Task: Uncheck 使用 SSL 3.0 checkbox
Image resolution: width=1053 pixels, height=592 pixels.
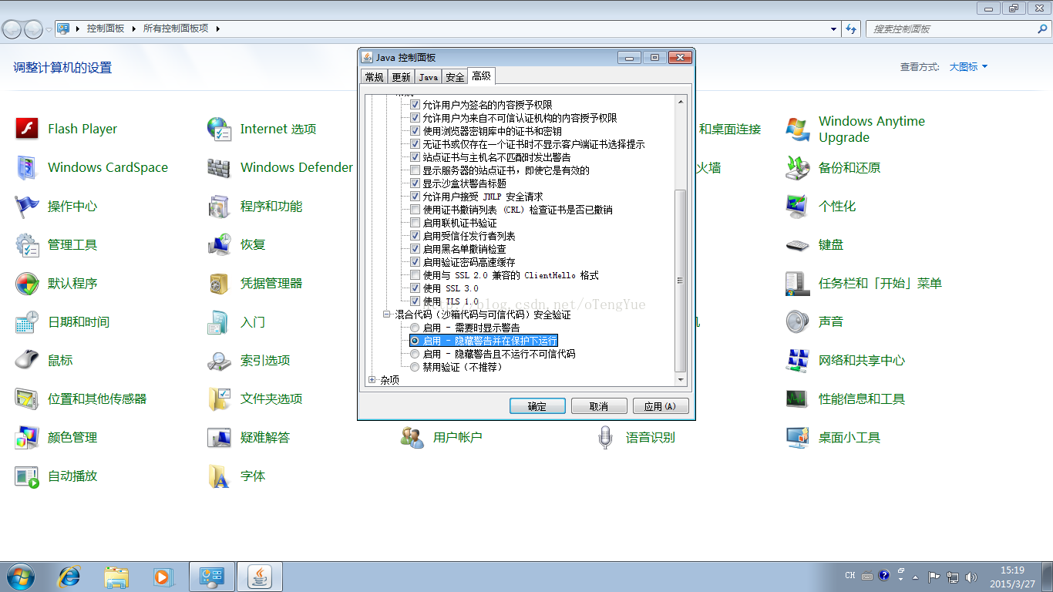Action: point(415,288)
